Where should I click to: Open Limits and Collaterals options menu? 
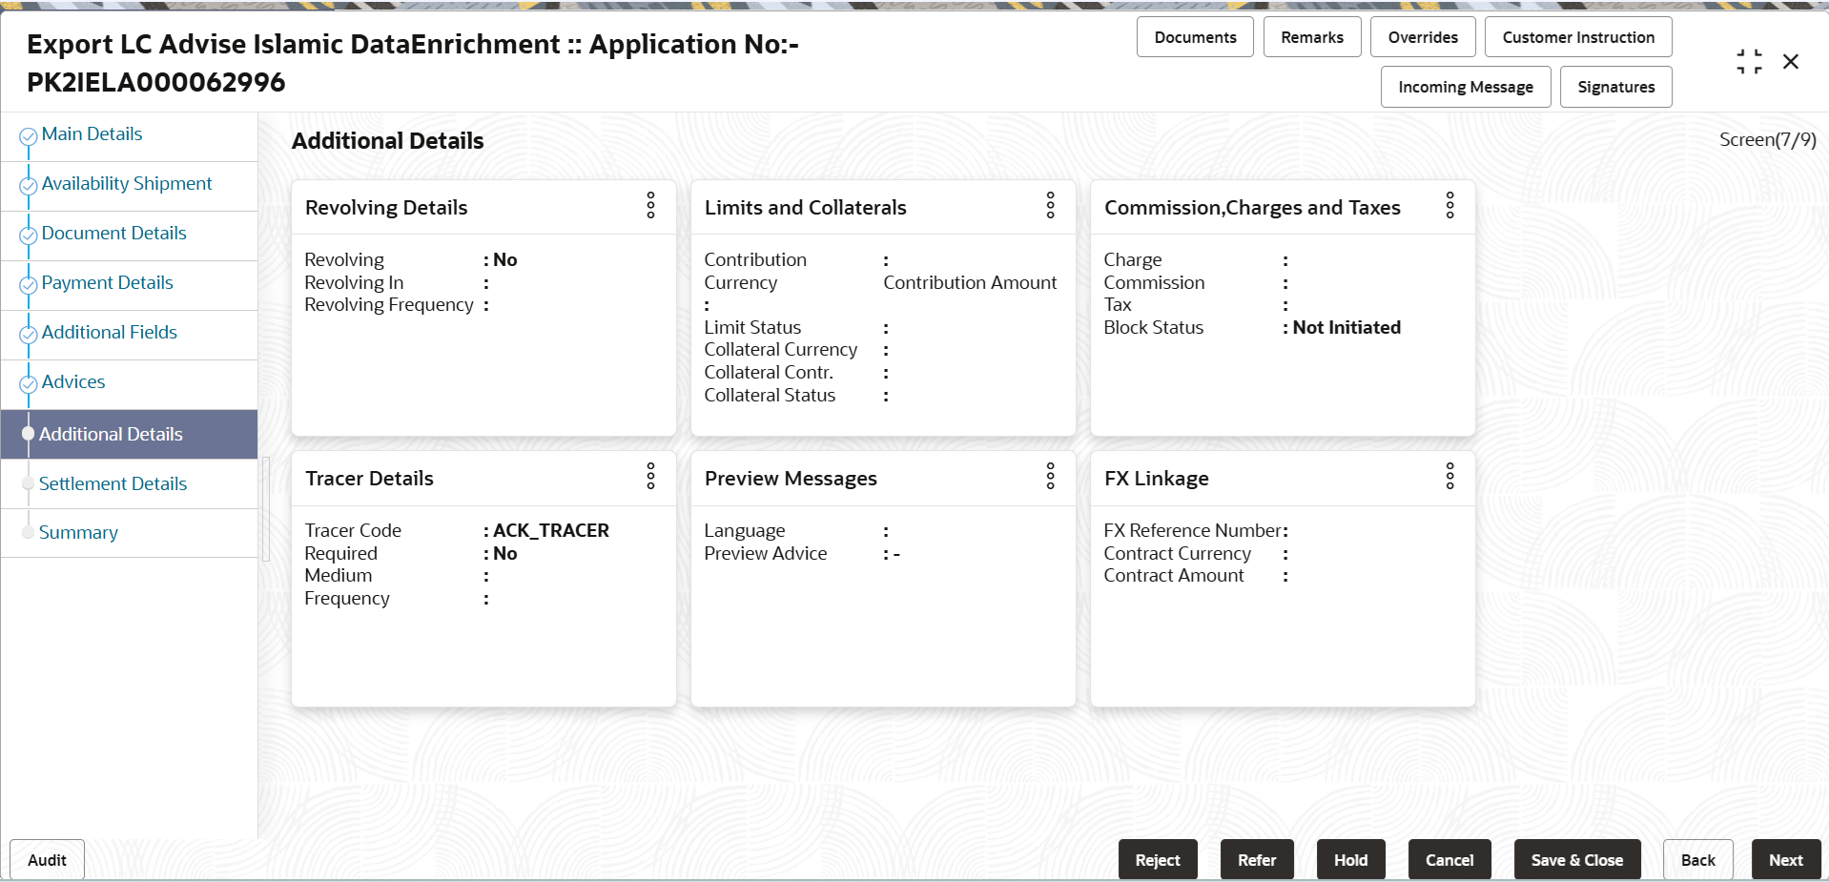[x=1050, y=206]
